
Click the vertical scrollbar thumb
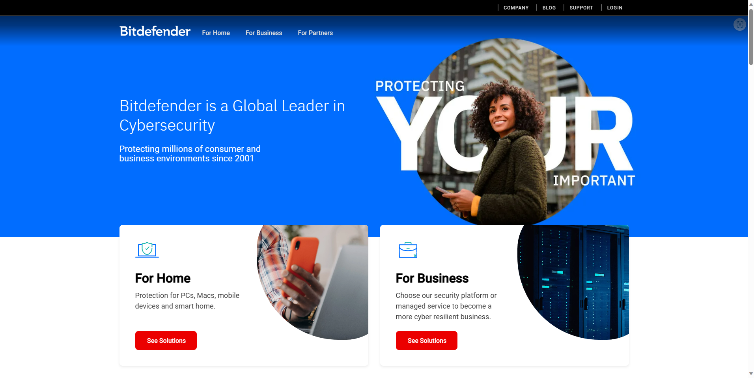[751, 36]
